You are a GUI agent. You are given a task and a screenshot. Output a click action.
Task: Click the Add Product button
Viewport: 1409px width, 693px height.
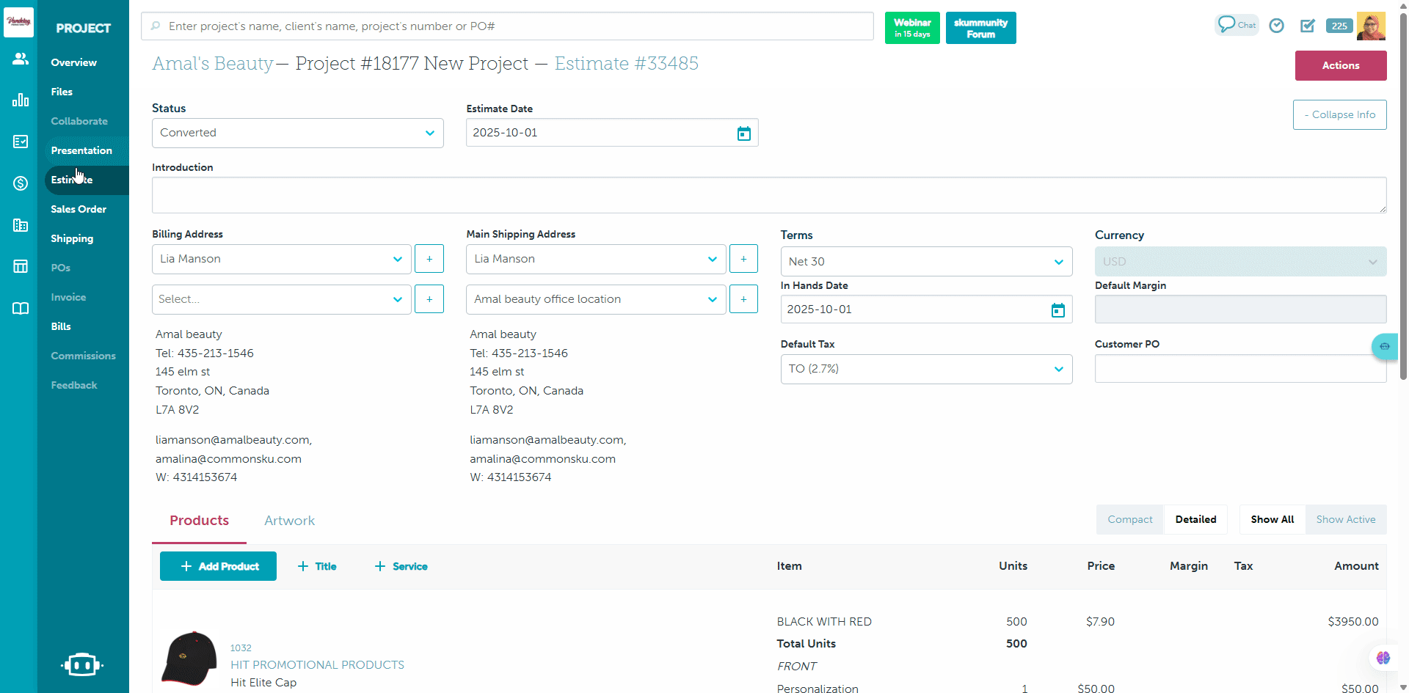218,566
